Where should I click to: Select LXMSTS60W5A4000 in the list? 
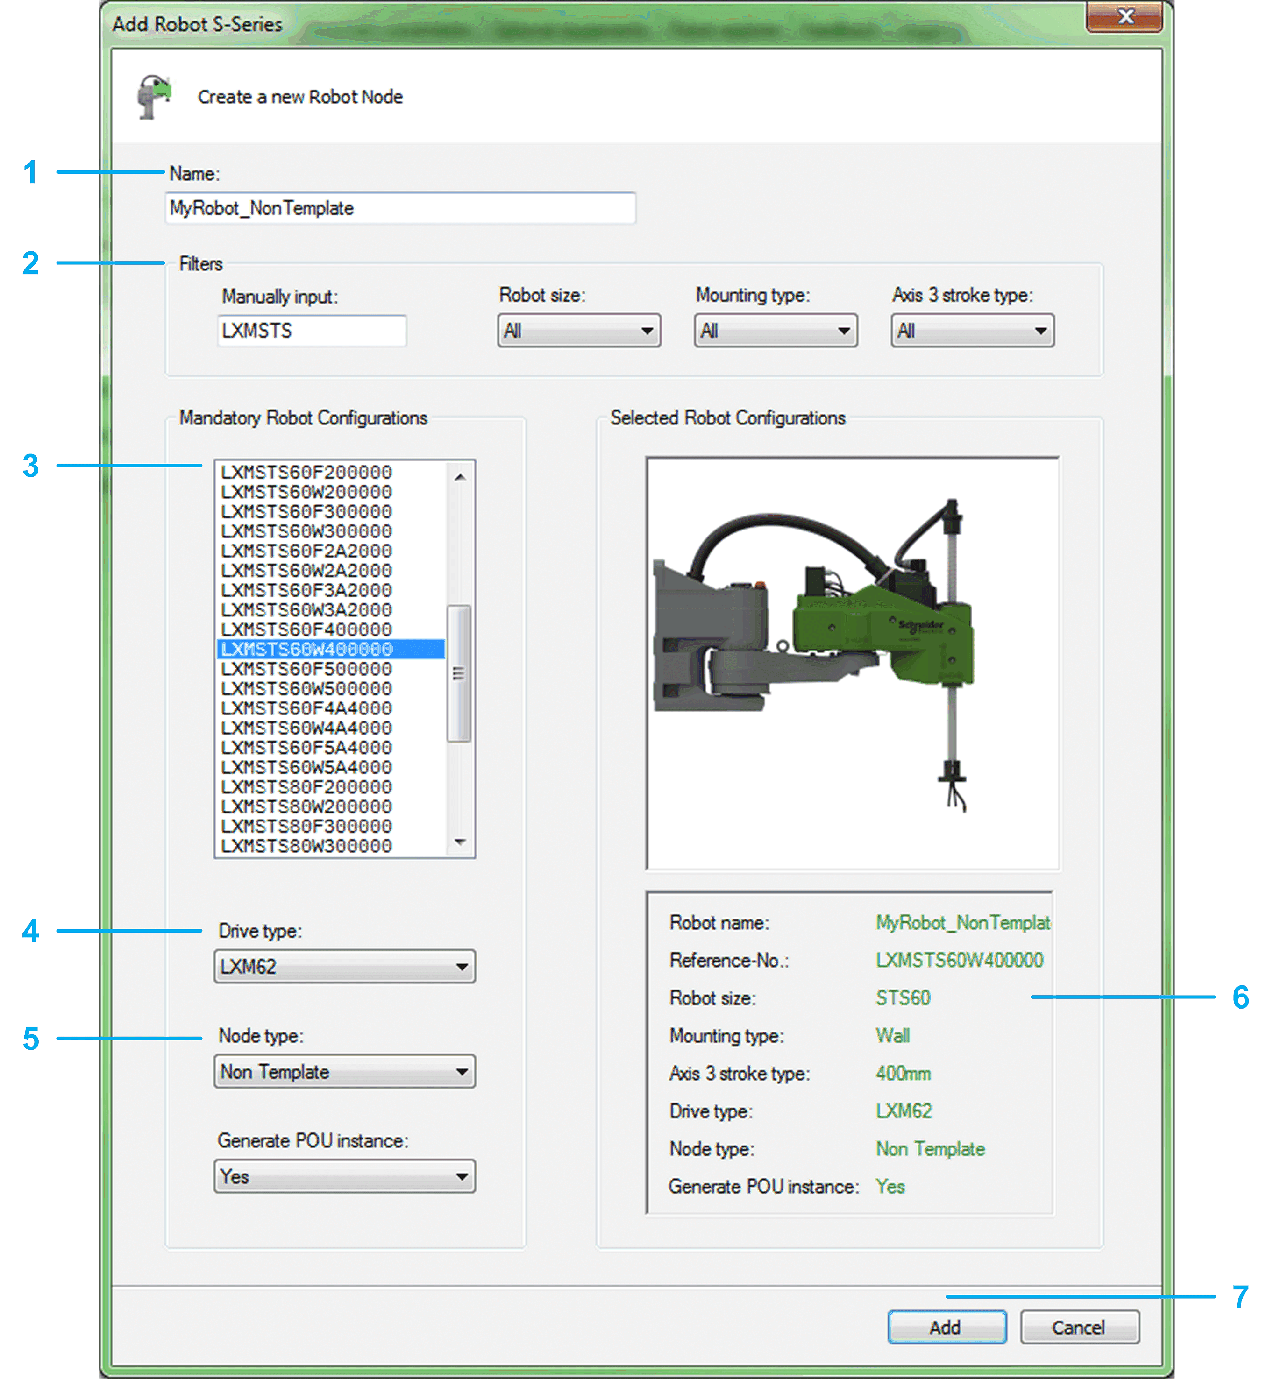click(x=331, y=767)
